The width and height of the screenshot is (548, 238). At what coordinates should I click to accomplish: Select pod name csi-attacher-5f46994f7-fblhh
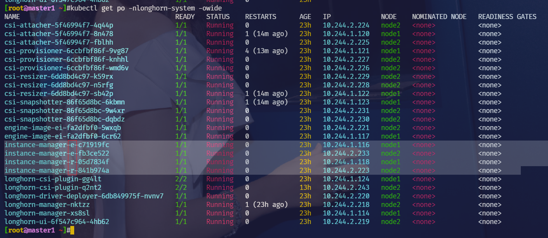[x=59, y=42]
